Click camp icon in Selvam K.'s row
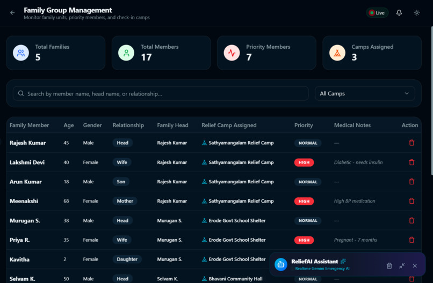433x283 pixels. click(204, 279)
